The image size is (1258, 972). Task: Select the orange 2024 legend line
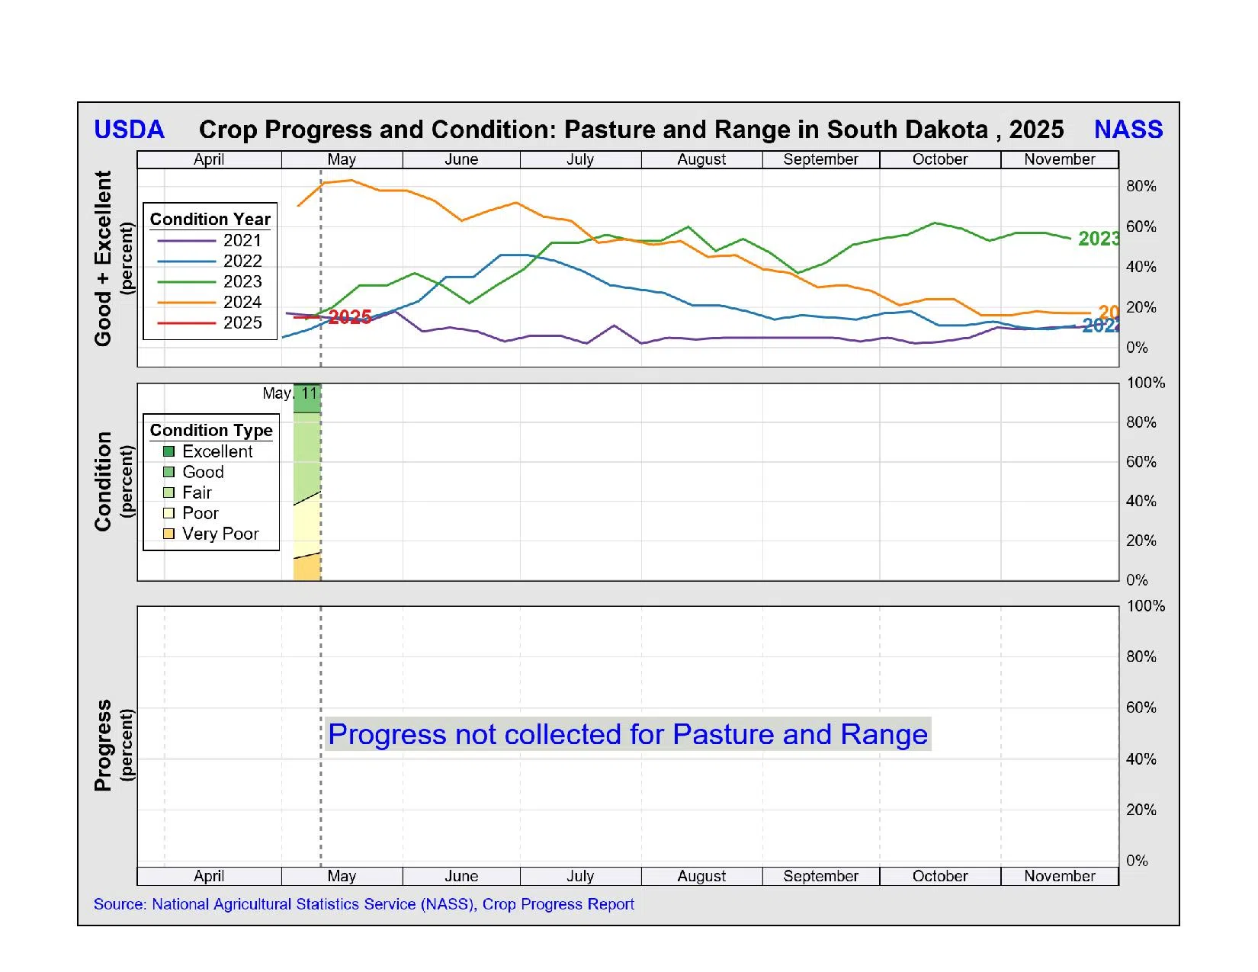click(187, 303)
